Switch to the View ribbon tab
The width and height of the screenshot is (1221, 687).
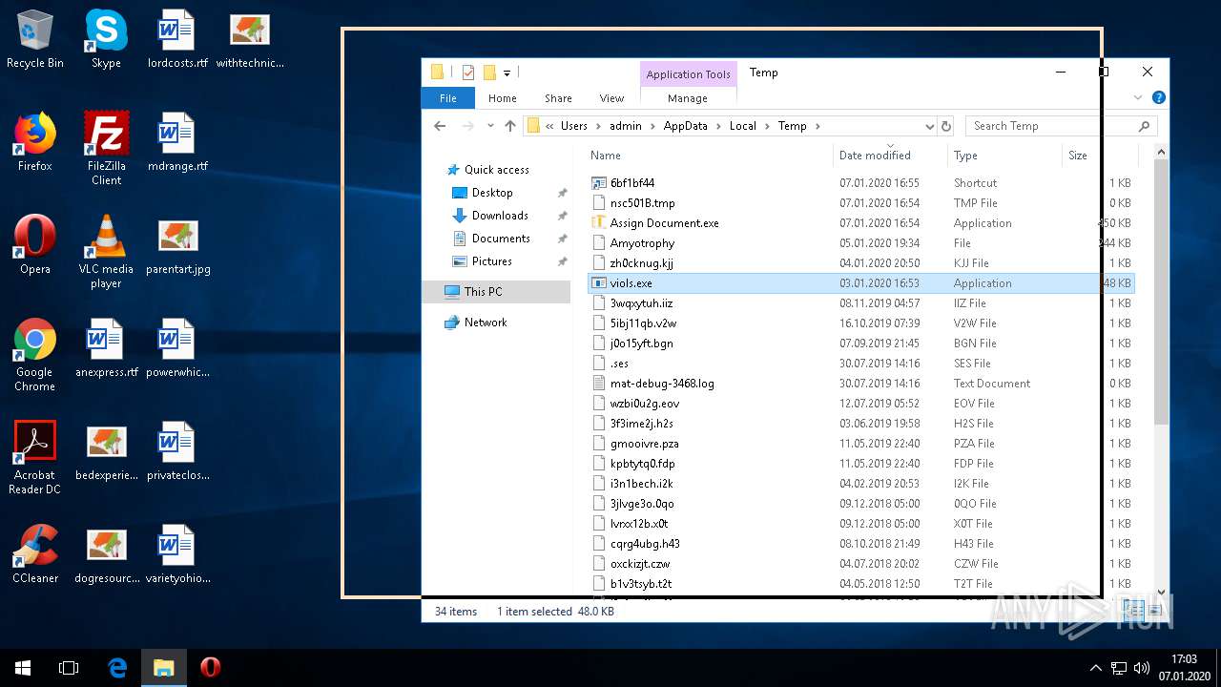(x=611, y=98)
